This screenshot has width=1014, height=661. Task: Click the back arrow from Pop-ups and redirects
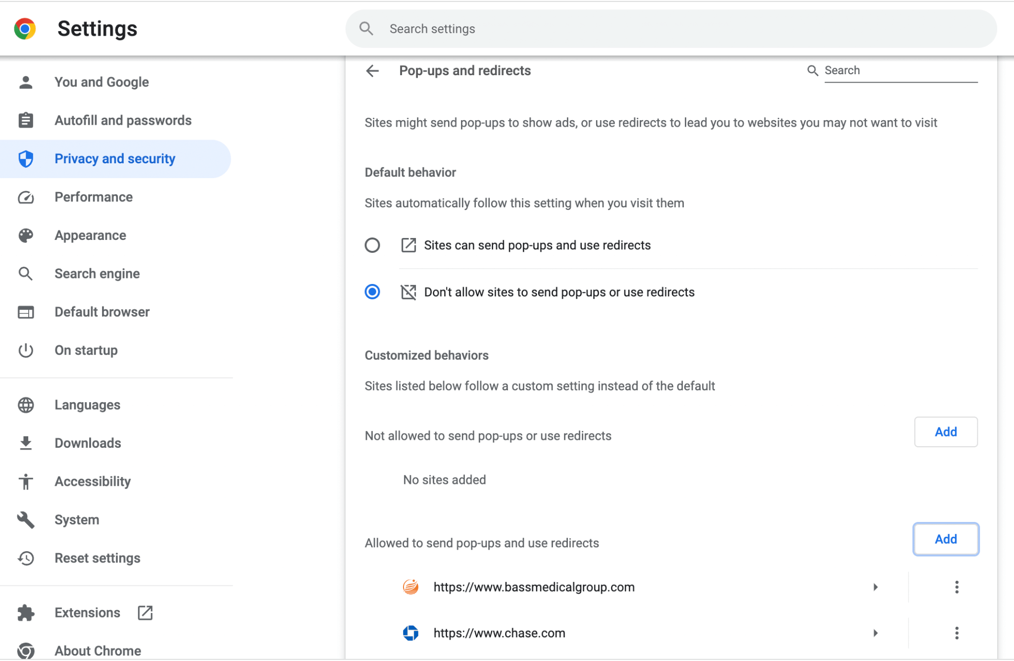click(x=372, y=71)
